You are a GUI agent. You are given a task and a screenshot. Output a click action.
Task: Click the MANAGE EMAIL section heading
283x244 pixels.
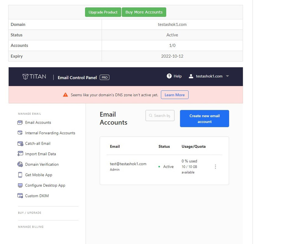(29, 114)
